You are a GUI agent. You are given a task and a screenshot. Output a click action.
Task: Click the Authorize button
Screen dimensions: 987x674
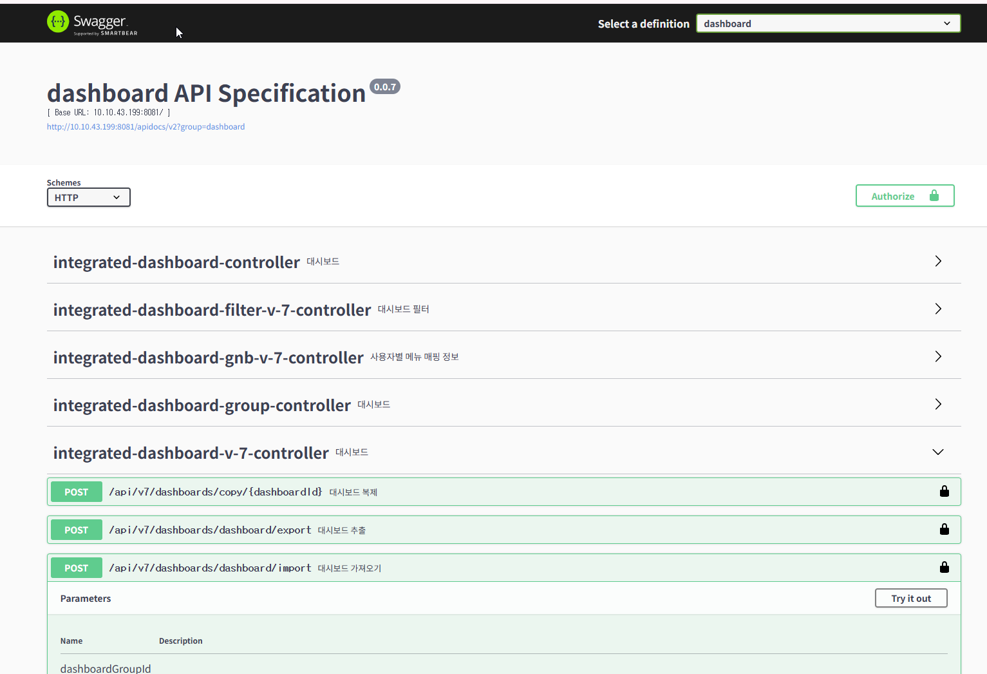point(904,197)
